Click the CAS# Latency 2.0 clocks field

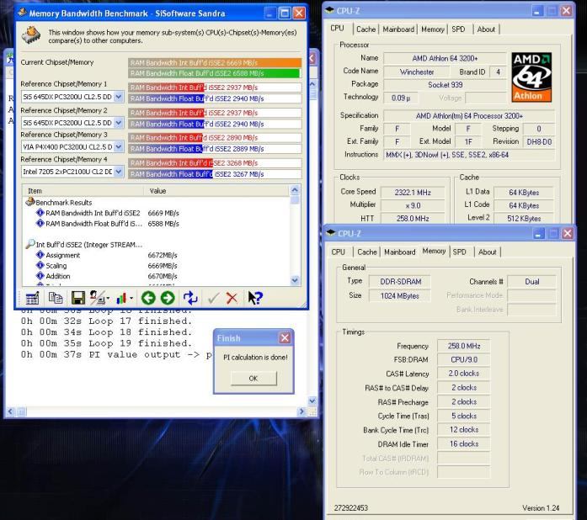click(464, 374)
